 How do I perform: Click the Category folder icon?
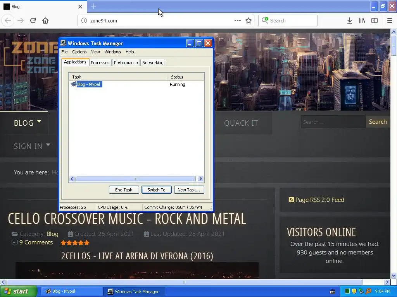(15, 234)
